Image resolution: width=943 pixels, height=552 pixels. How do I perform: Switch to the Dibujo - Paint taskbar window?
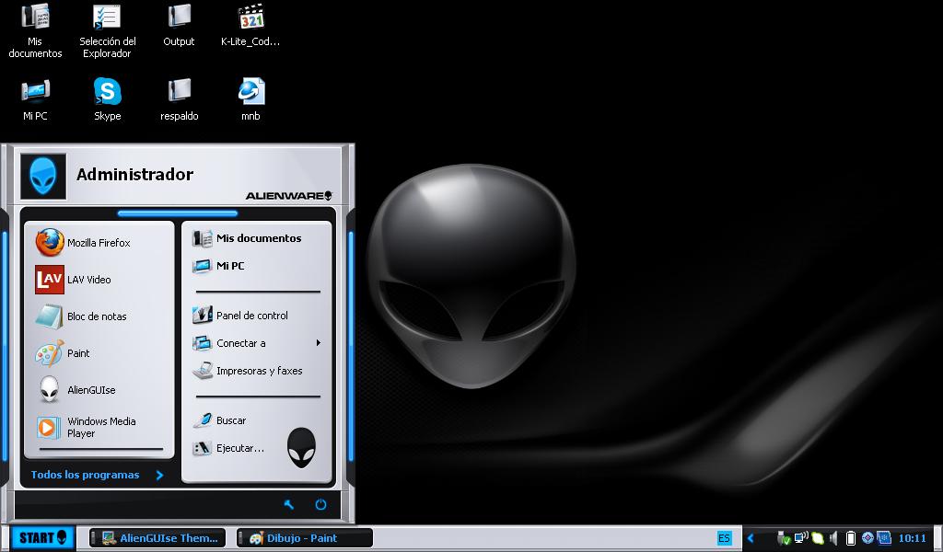(304, 536)
